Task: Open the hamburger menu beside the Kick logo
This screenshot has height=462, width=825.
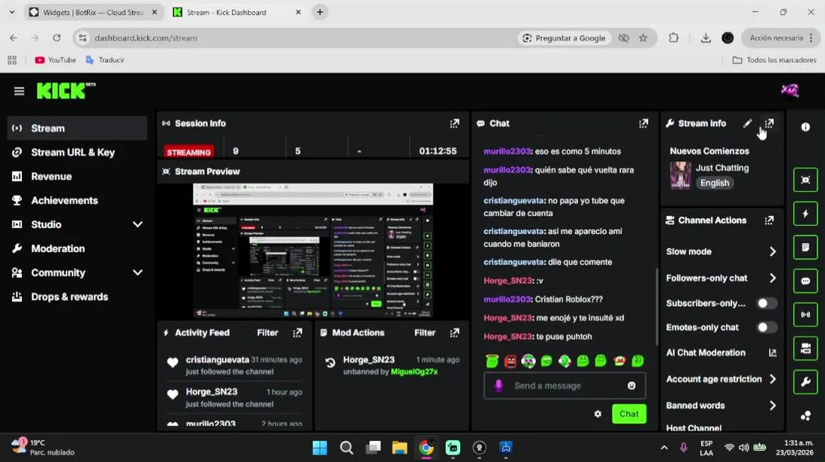Action: (x=19, y=91)
